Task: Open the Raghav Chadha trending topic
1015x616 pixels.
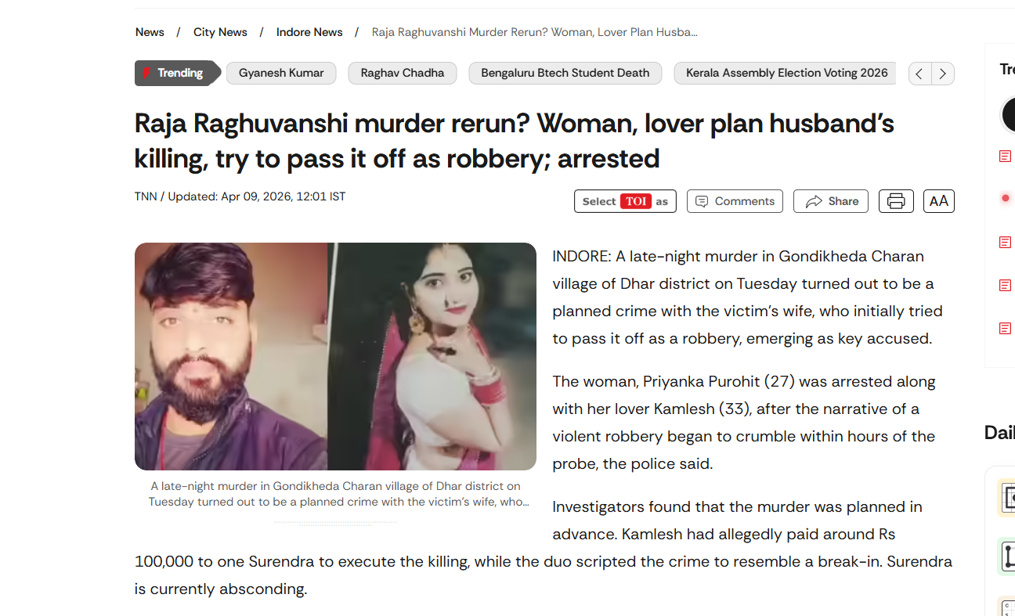Action: (403, 73)
